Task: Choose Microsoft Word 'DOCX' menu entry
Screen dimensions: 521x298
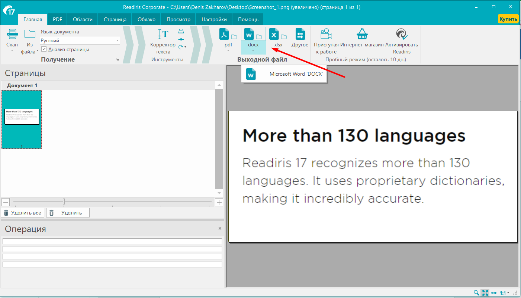Action: (x=284, y=74)
